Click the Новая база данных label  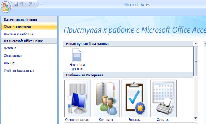[77, 67]
